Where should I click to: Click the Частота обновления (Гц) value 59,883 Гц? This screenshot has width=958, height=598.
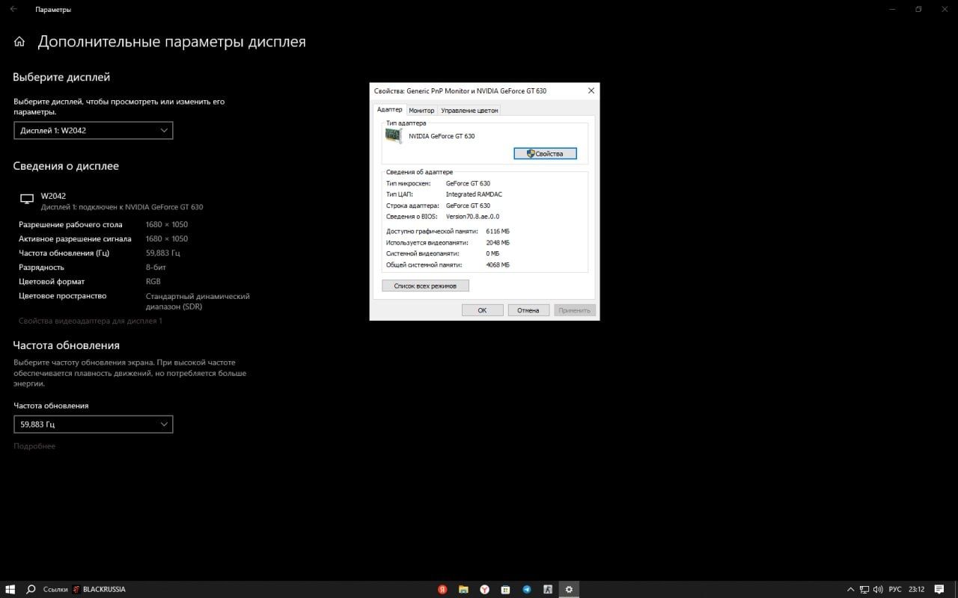[163, 253]
